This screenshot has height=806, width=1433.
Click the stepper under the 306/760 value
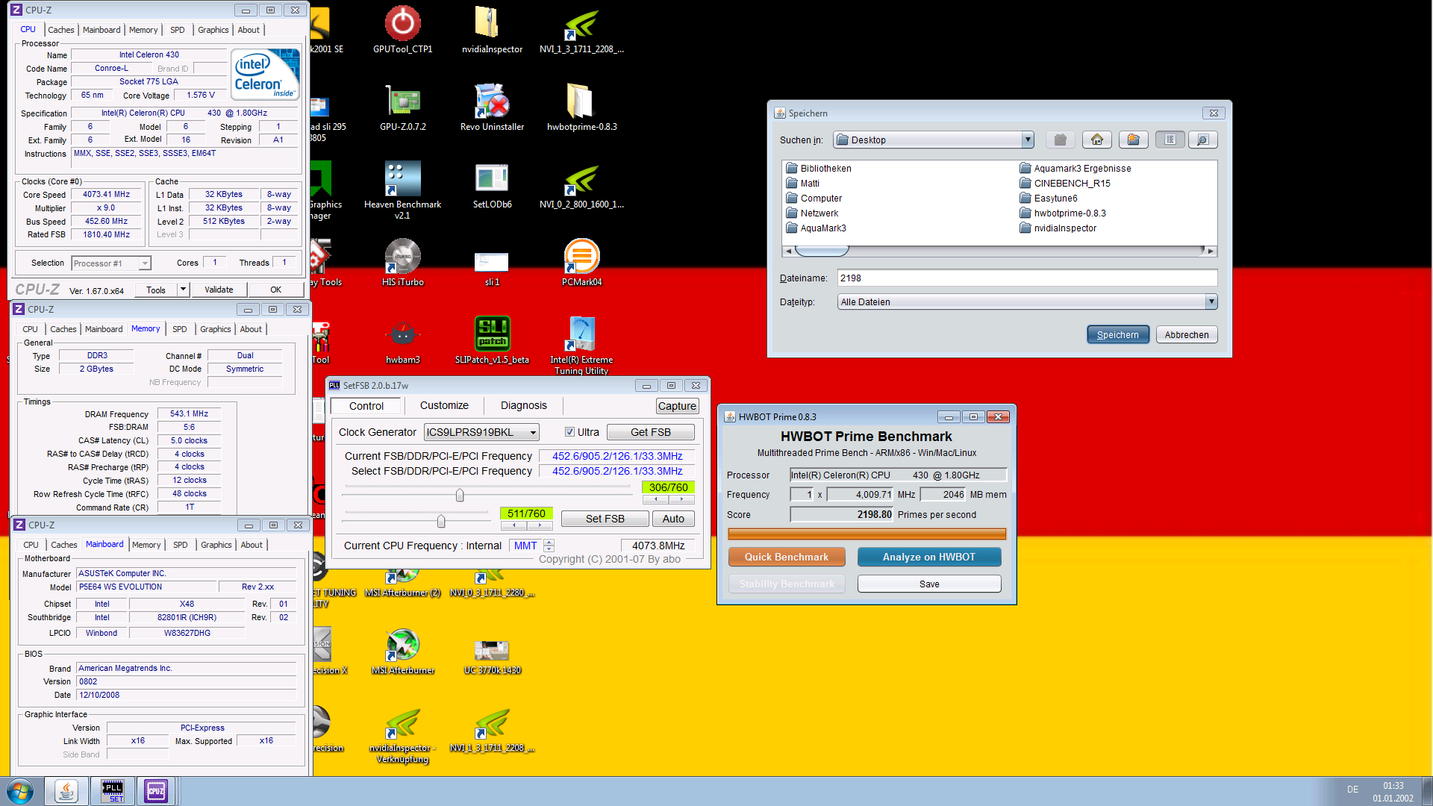click(668, 499)
